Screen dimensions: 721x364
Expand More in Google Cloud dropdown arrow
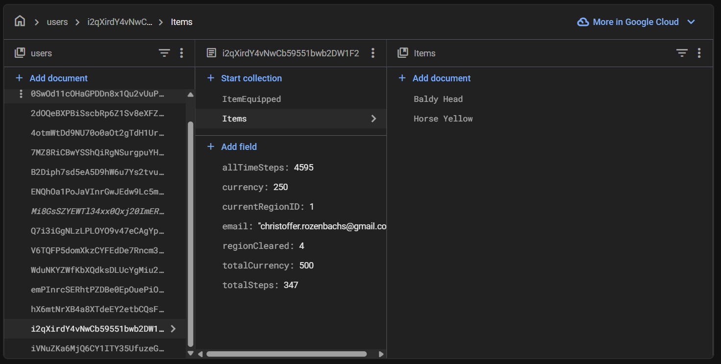[x=691, y=22]
